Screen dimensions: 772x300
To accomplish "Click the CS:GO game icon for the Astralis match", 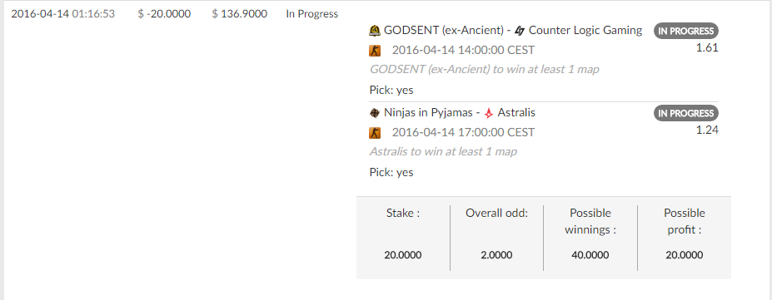I will [x=375, y=133].
